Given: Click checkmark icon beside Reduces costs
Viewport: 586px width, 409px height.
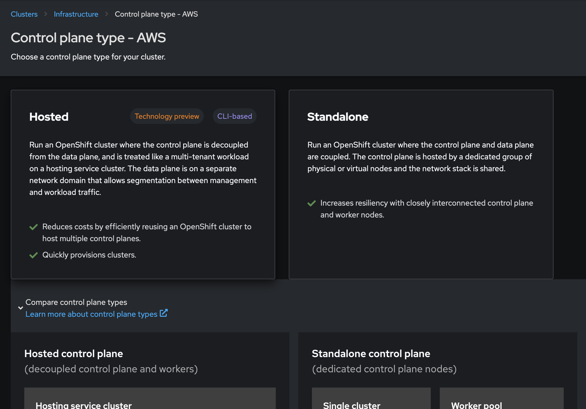Looking at the screenshot, I should click(x=34, y=227).
